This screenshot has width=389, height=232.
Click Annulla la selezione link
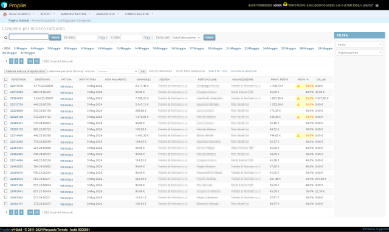(244, 71)
